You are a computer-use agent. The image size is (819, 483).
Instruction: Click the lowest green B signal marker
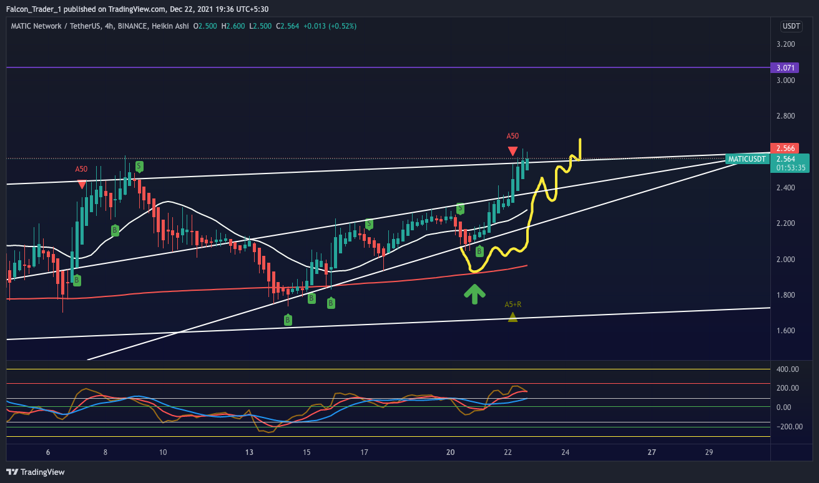pos(288,320)
